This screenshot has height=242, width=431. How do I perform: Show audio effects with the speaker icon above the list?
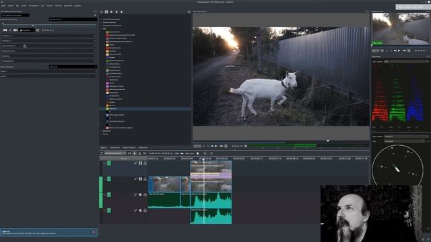click(x=111, y=12)
